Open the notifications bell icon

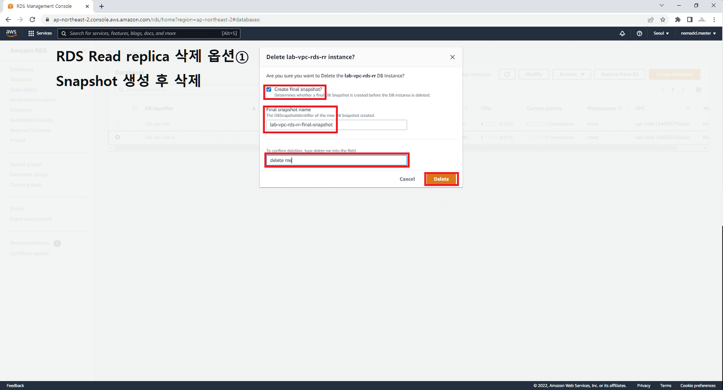[x=622, y=33]
